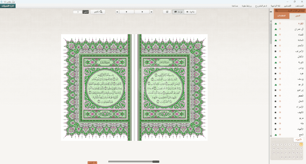This screenshot has width=306, height=164.
Task: Click the Quran search box
Action: click(x=290, y=11)
